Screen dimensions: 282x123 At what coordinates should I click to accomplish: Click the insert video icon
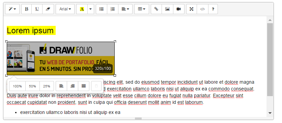tap(179, 9)
